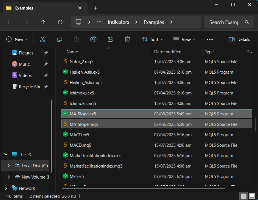This screenshot has width=258, height=200.
Task: Click the Copy icon in toolbar
Action: pyautogui.click(x=59, y=39)
